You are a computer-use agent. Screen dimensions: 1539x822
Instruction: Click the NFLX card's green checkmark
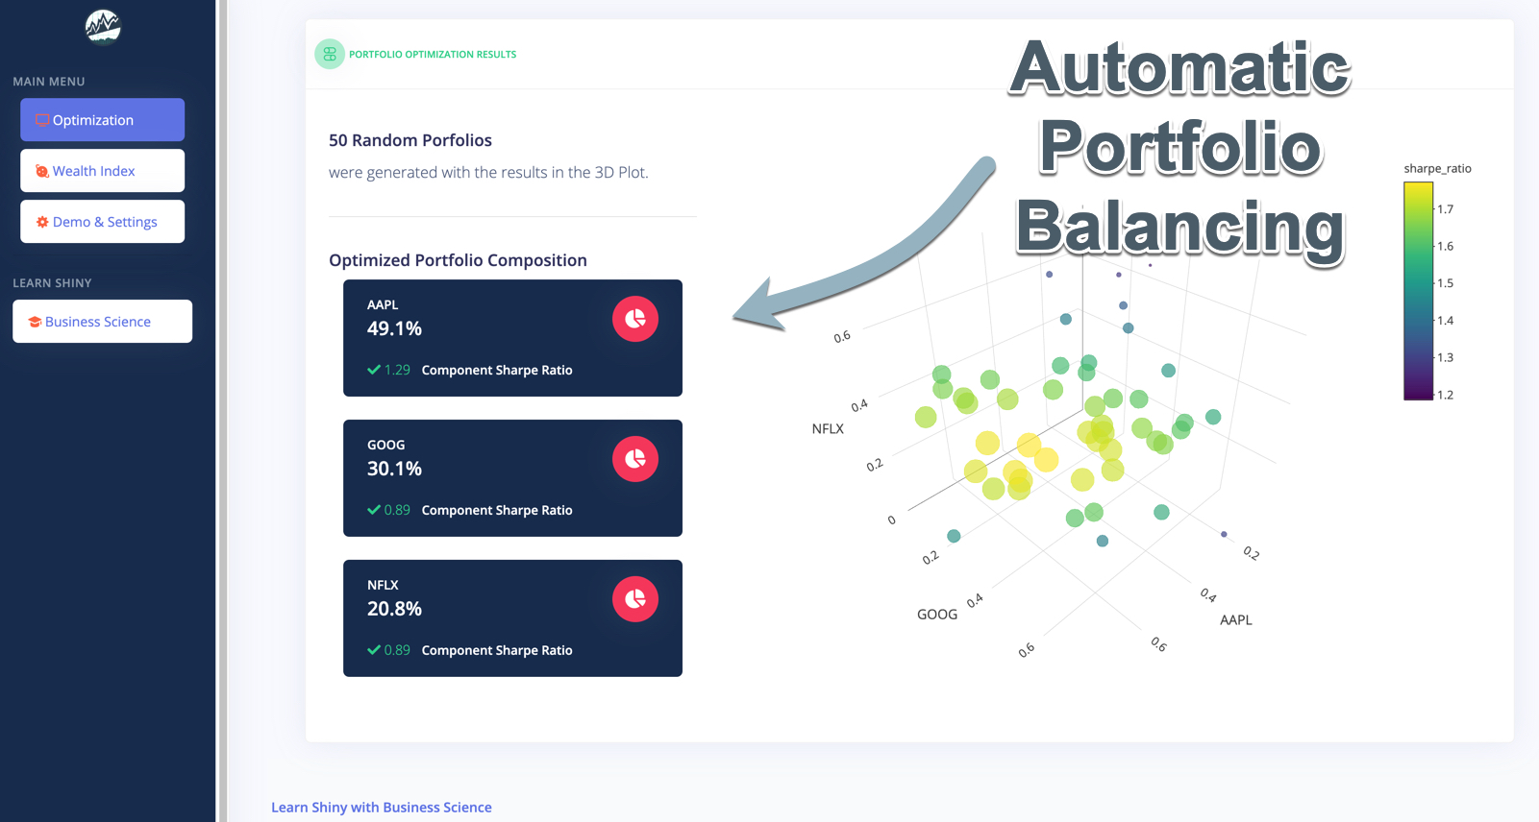point(374,650)
